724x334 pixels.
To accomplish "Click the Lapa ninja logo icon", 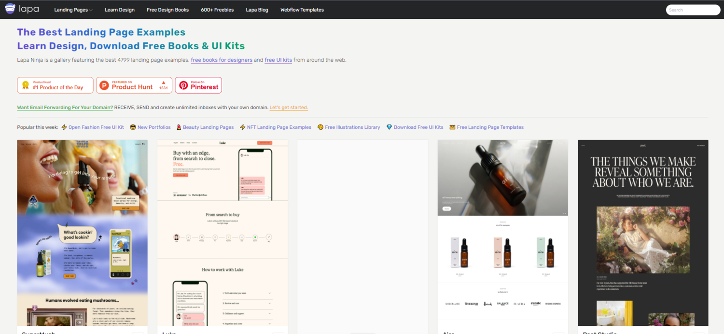I will pyautogui.click(x=10, y=9).
